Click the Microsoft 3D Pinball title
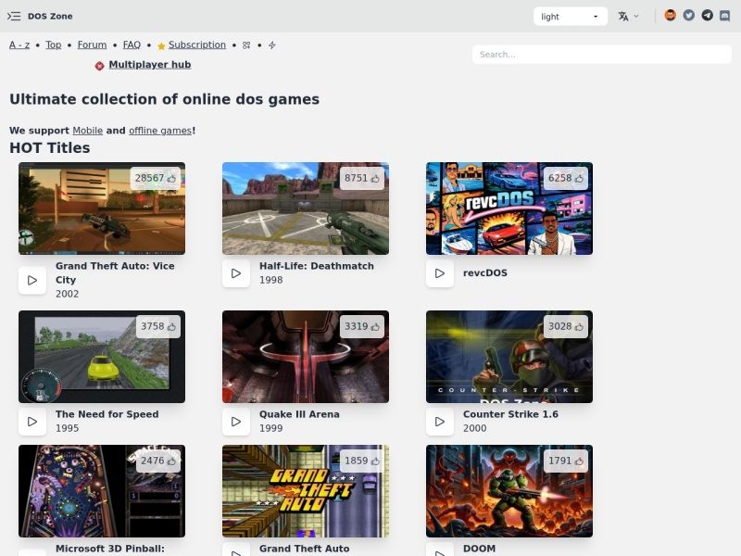This screenshot has height=556, width=741. (110, 549)
